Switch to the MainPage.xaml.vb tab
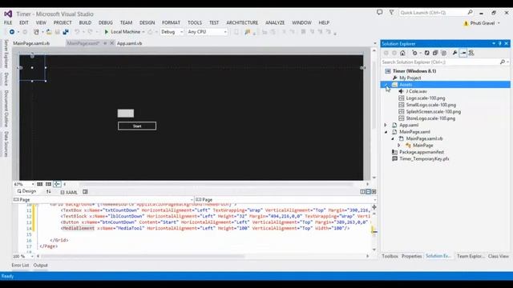The height and width of the screenshot is (288, 513). pyautogui.click(x=31, y=43)
